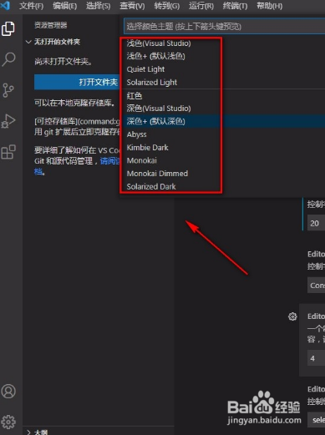Viewport: 325px width, 435px height.
Task: Select the Monokai theme
Action: pos(141,160)
